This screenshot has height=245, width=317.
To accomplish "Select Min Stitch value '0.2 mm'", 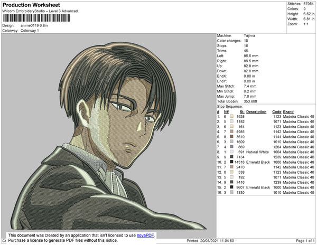I will pyautogui.click(x=250, y=91).
